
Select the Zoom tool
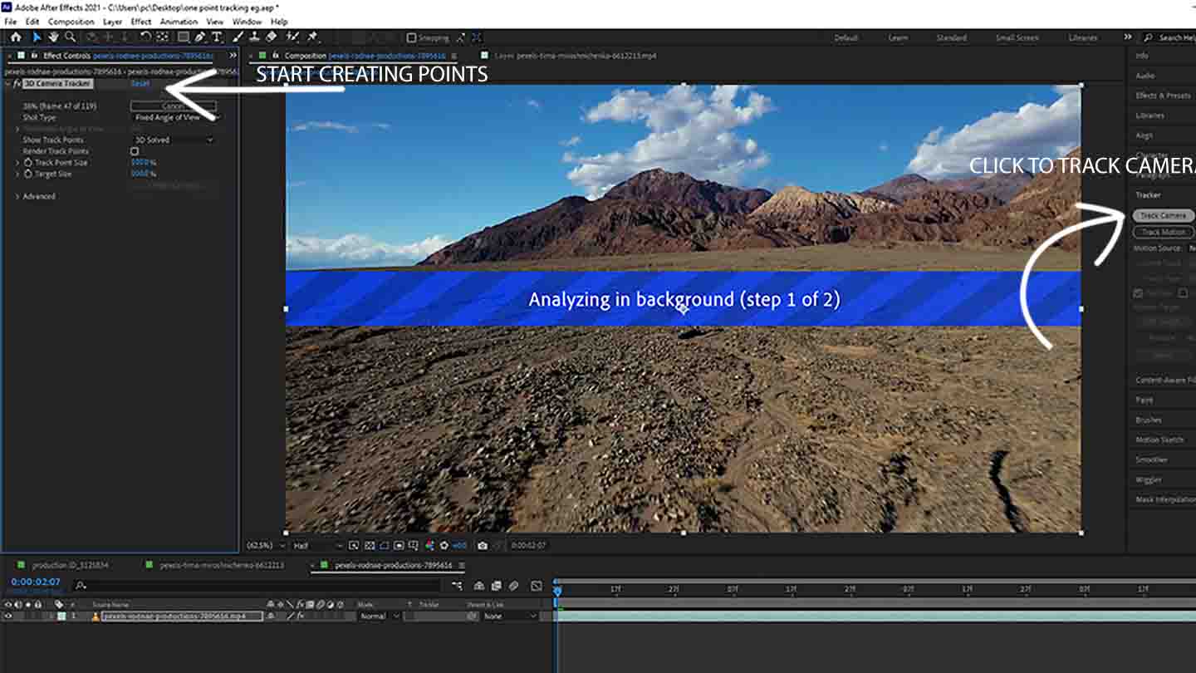pos(71,37)
